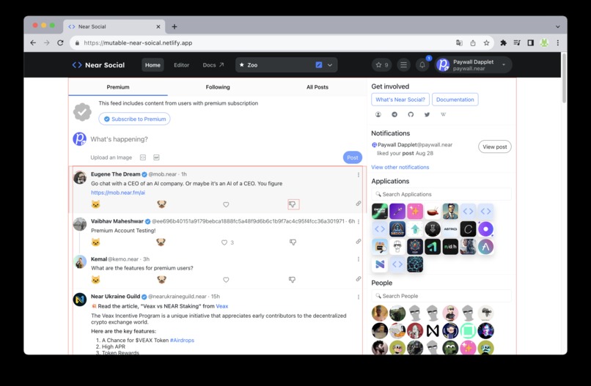Click the browser address bar URL
The height and width of the screenshot is (386, 591).
[x=138, y=43]
